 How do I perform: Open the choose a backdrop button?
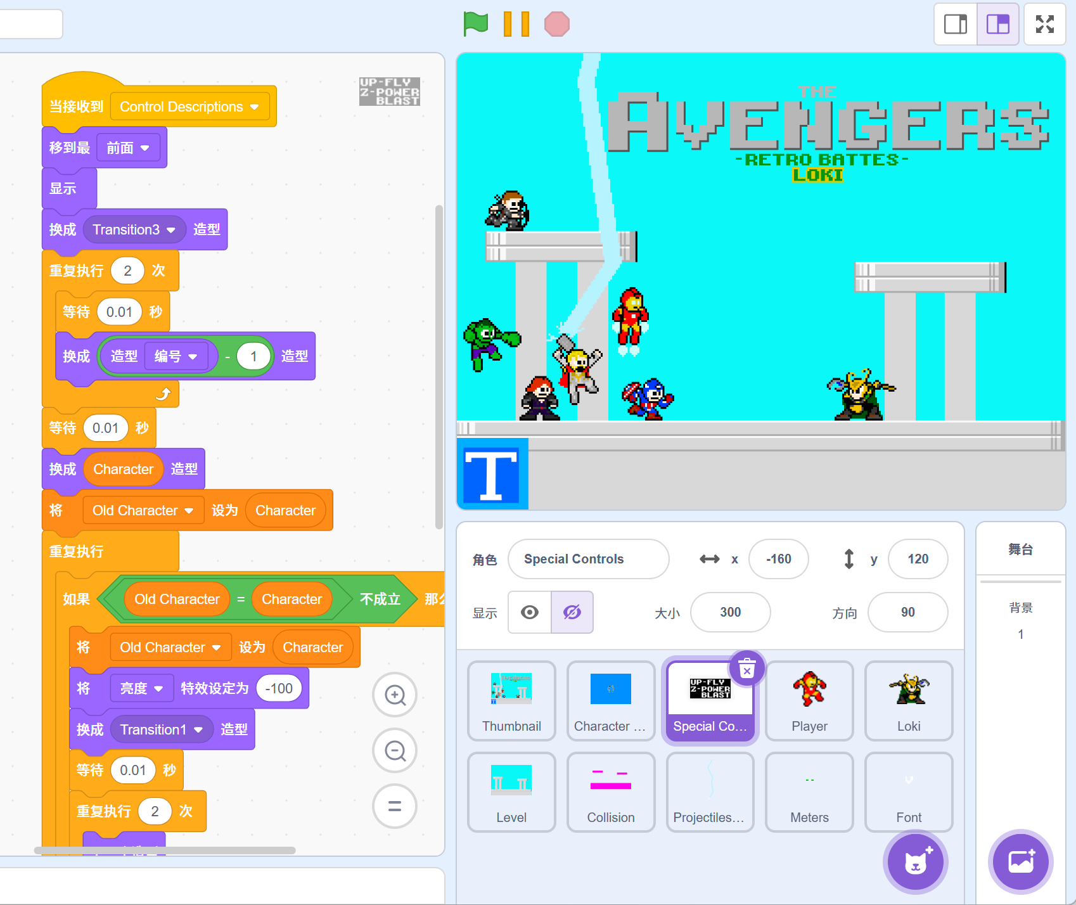pos(1020,862)
